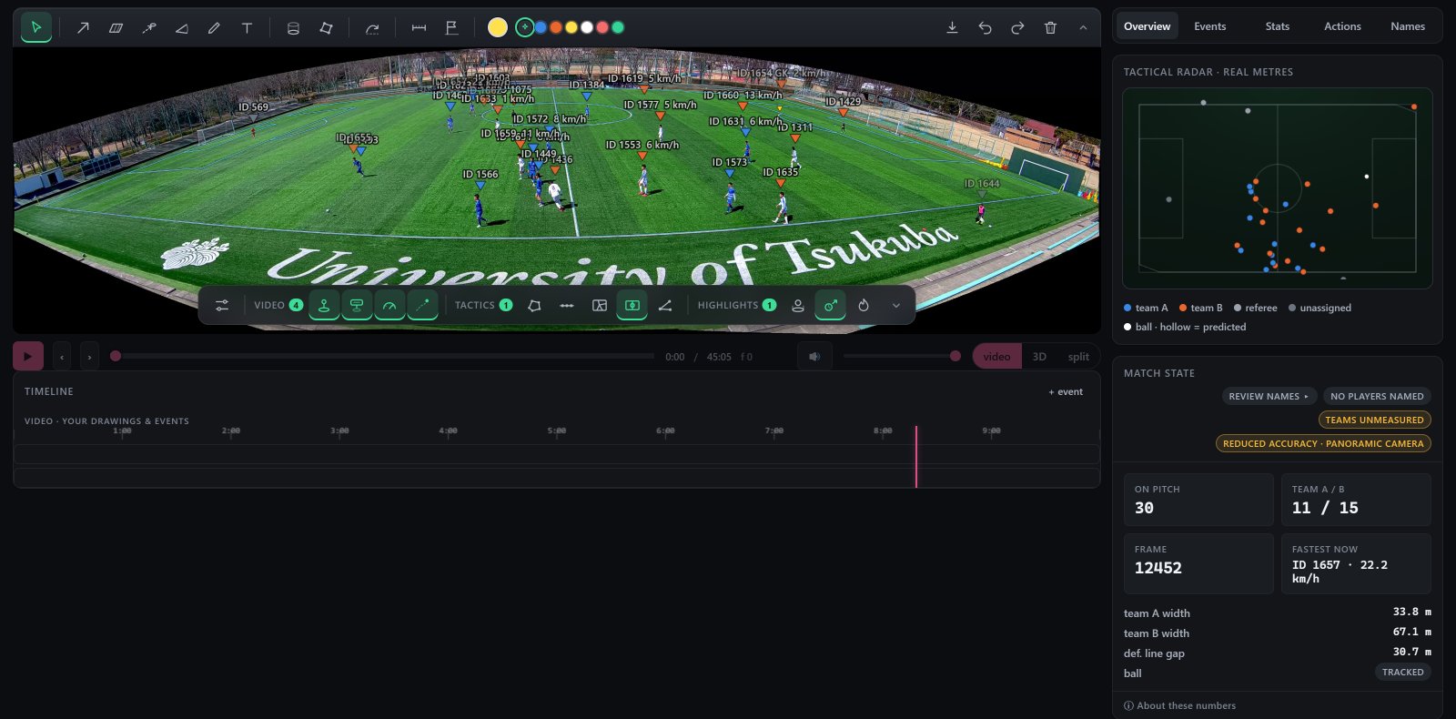
Task: Collapse the drawing toolbar
Action: (x=1083, y=27)
